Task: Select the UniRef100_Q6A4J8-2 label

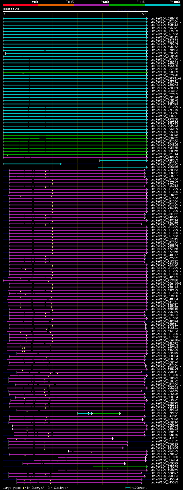Action: click(166, 283)
